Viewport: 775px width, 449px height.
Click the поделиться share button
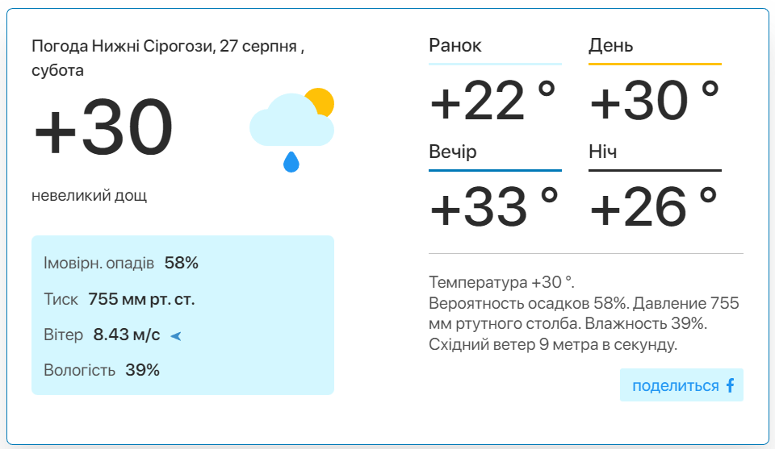point(681,385)
